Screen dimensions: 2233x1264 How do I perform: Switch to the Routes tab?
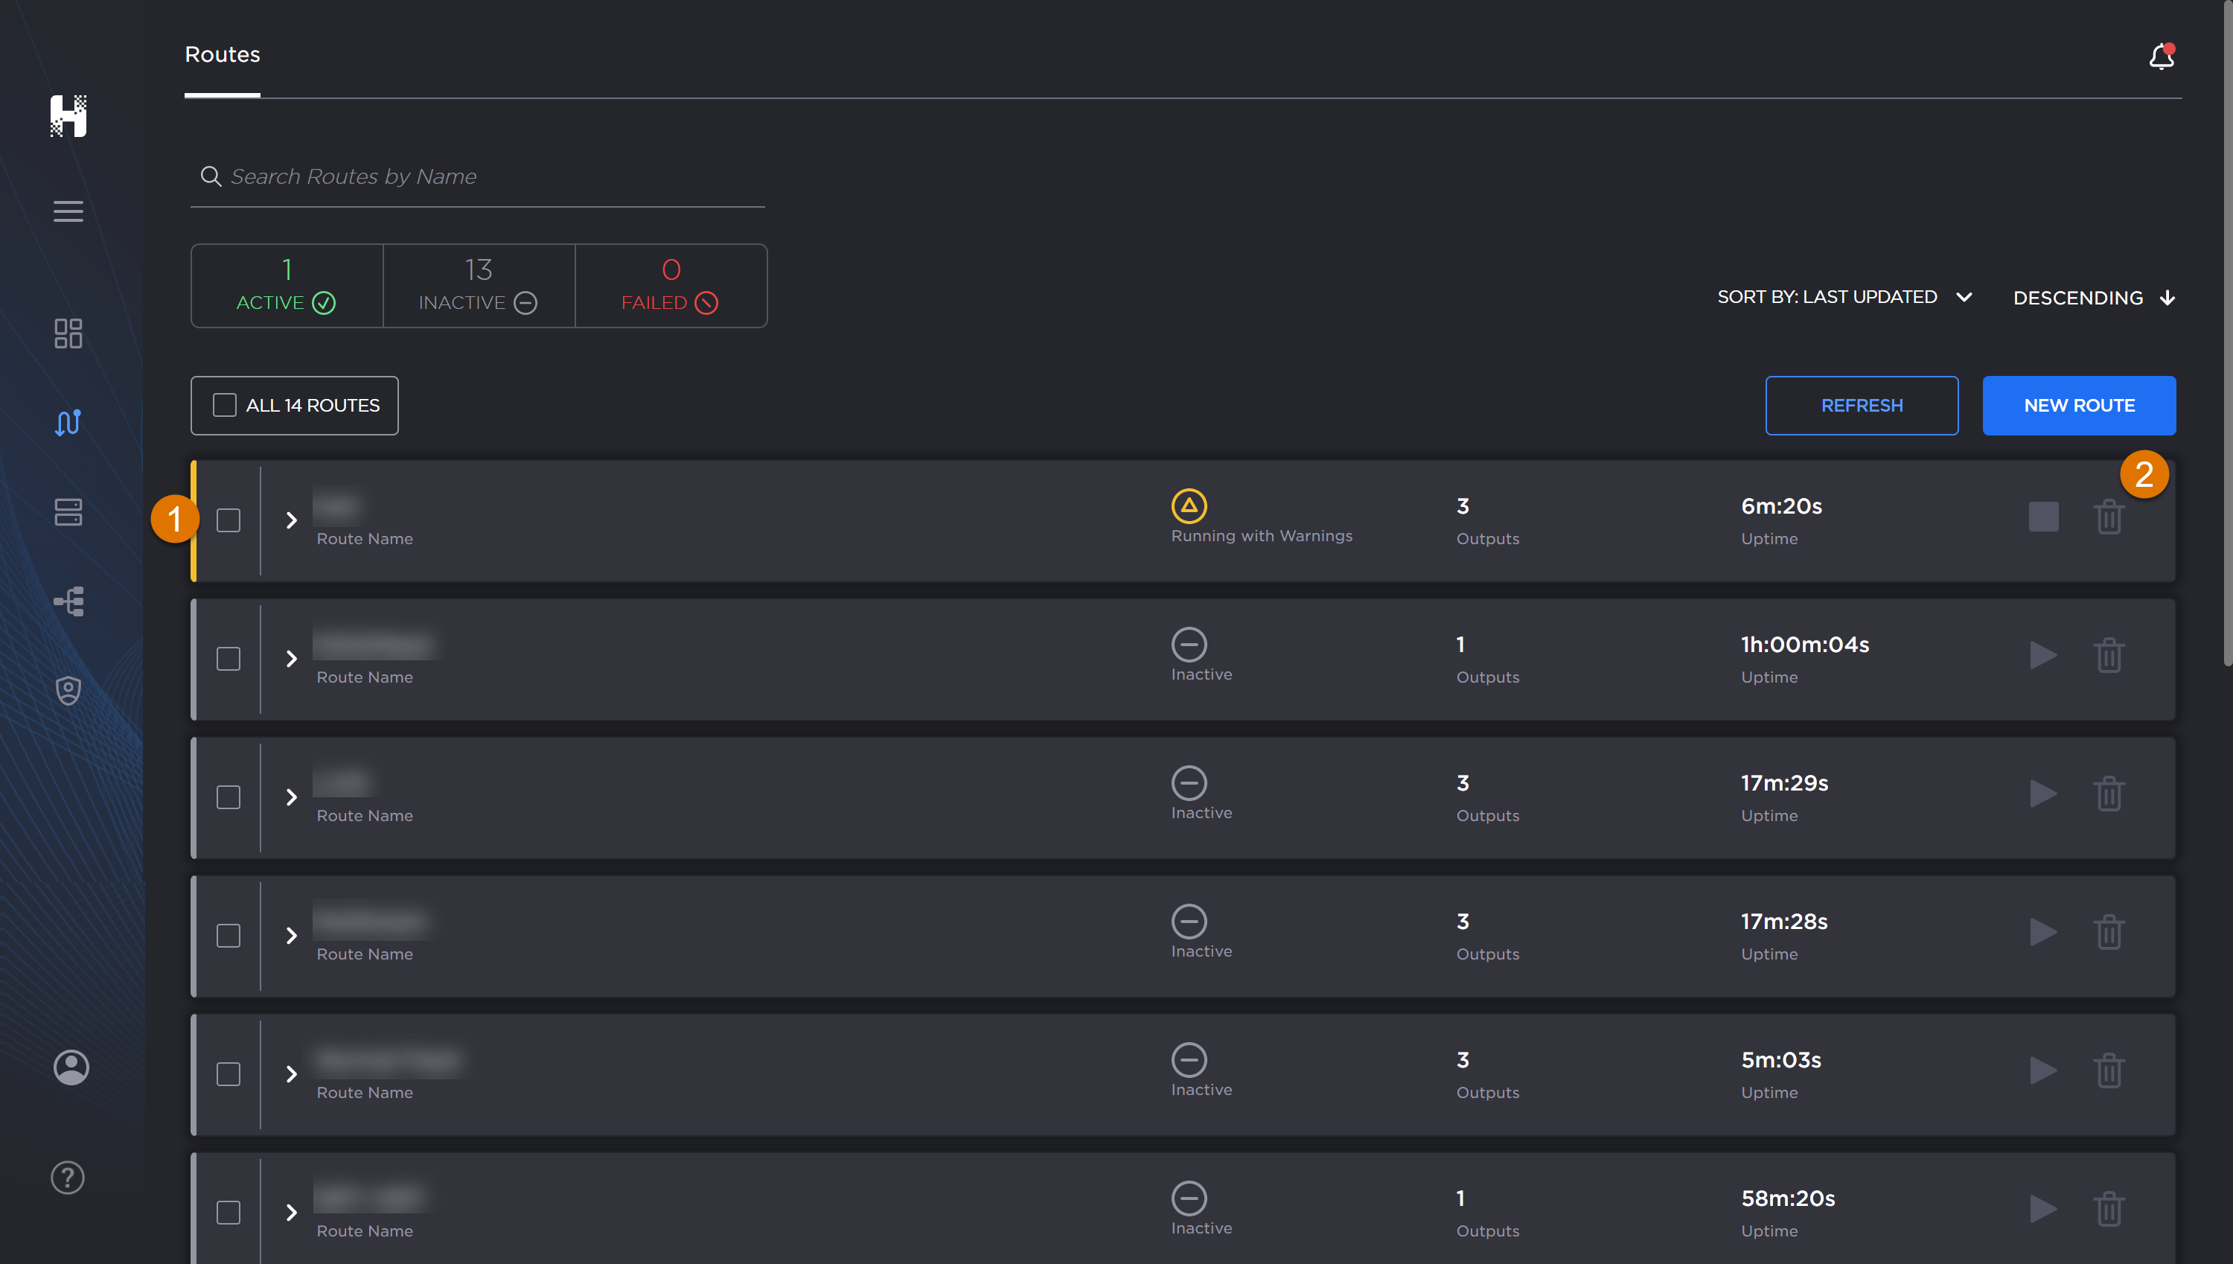coord(222,54)
